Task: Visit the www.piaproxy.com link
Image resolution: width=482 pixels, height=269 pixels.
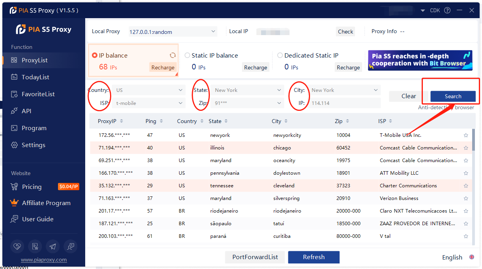Action: click(44, 260)
